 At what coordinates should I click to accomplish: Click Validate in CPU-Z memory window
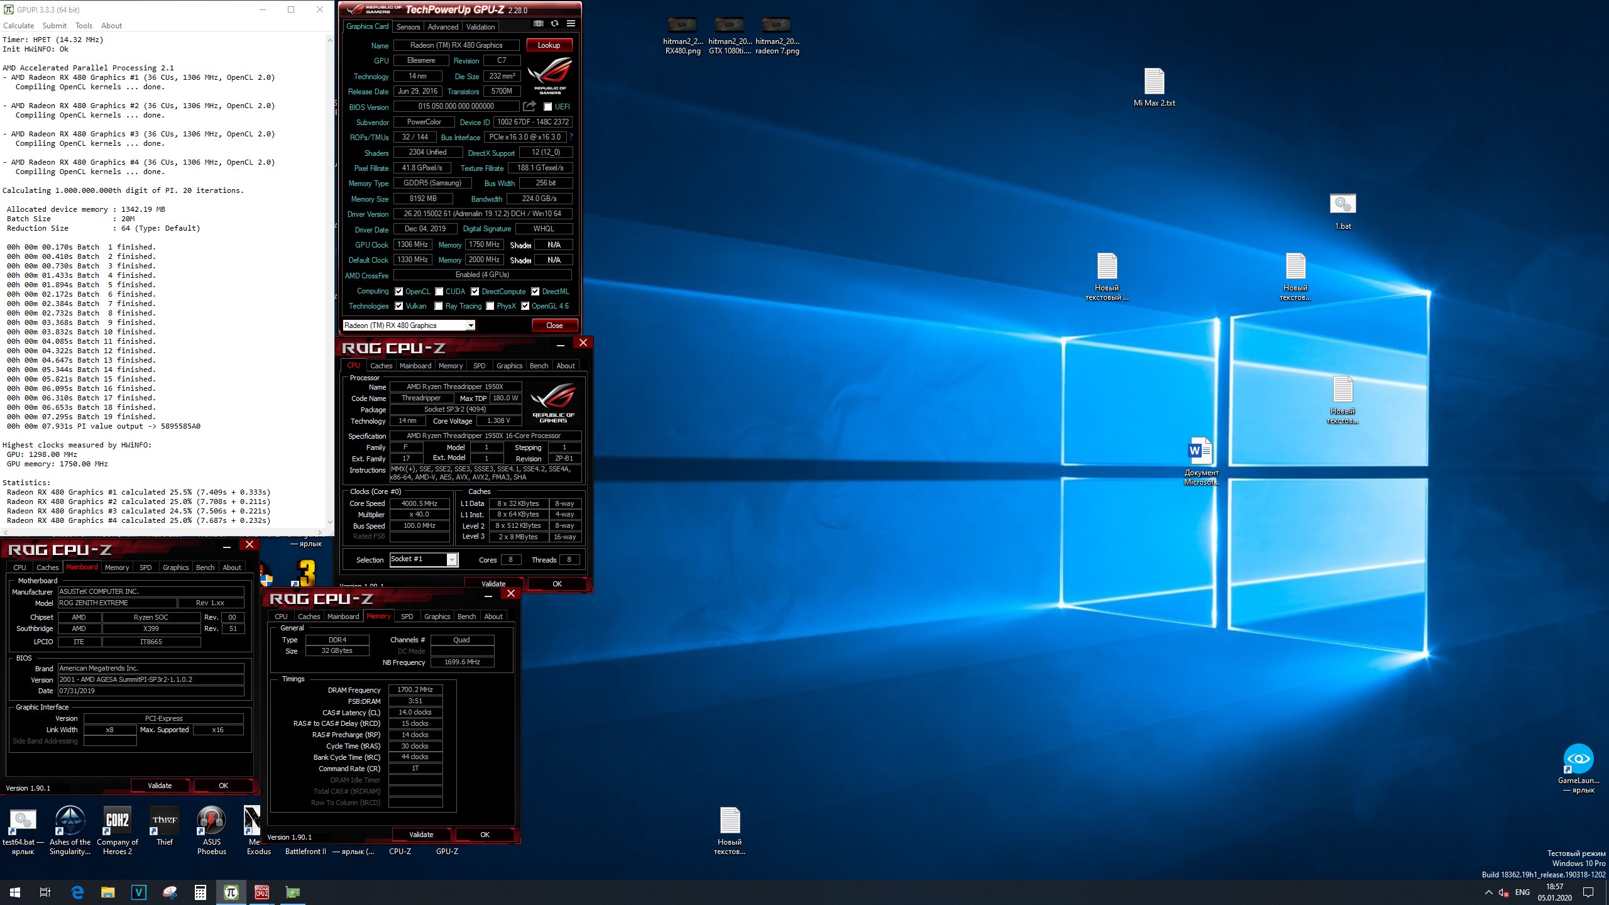click(421, 835)
